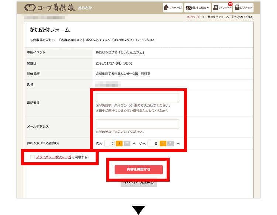Click the 小人 number field
This screenshot has width=277, height=215.
(153, 143)
